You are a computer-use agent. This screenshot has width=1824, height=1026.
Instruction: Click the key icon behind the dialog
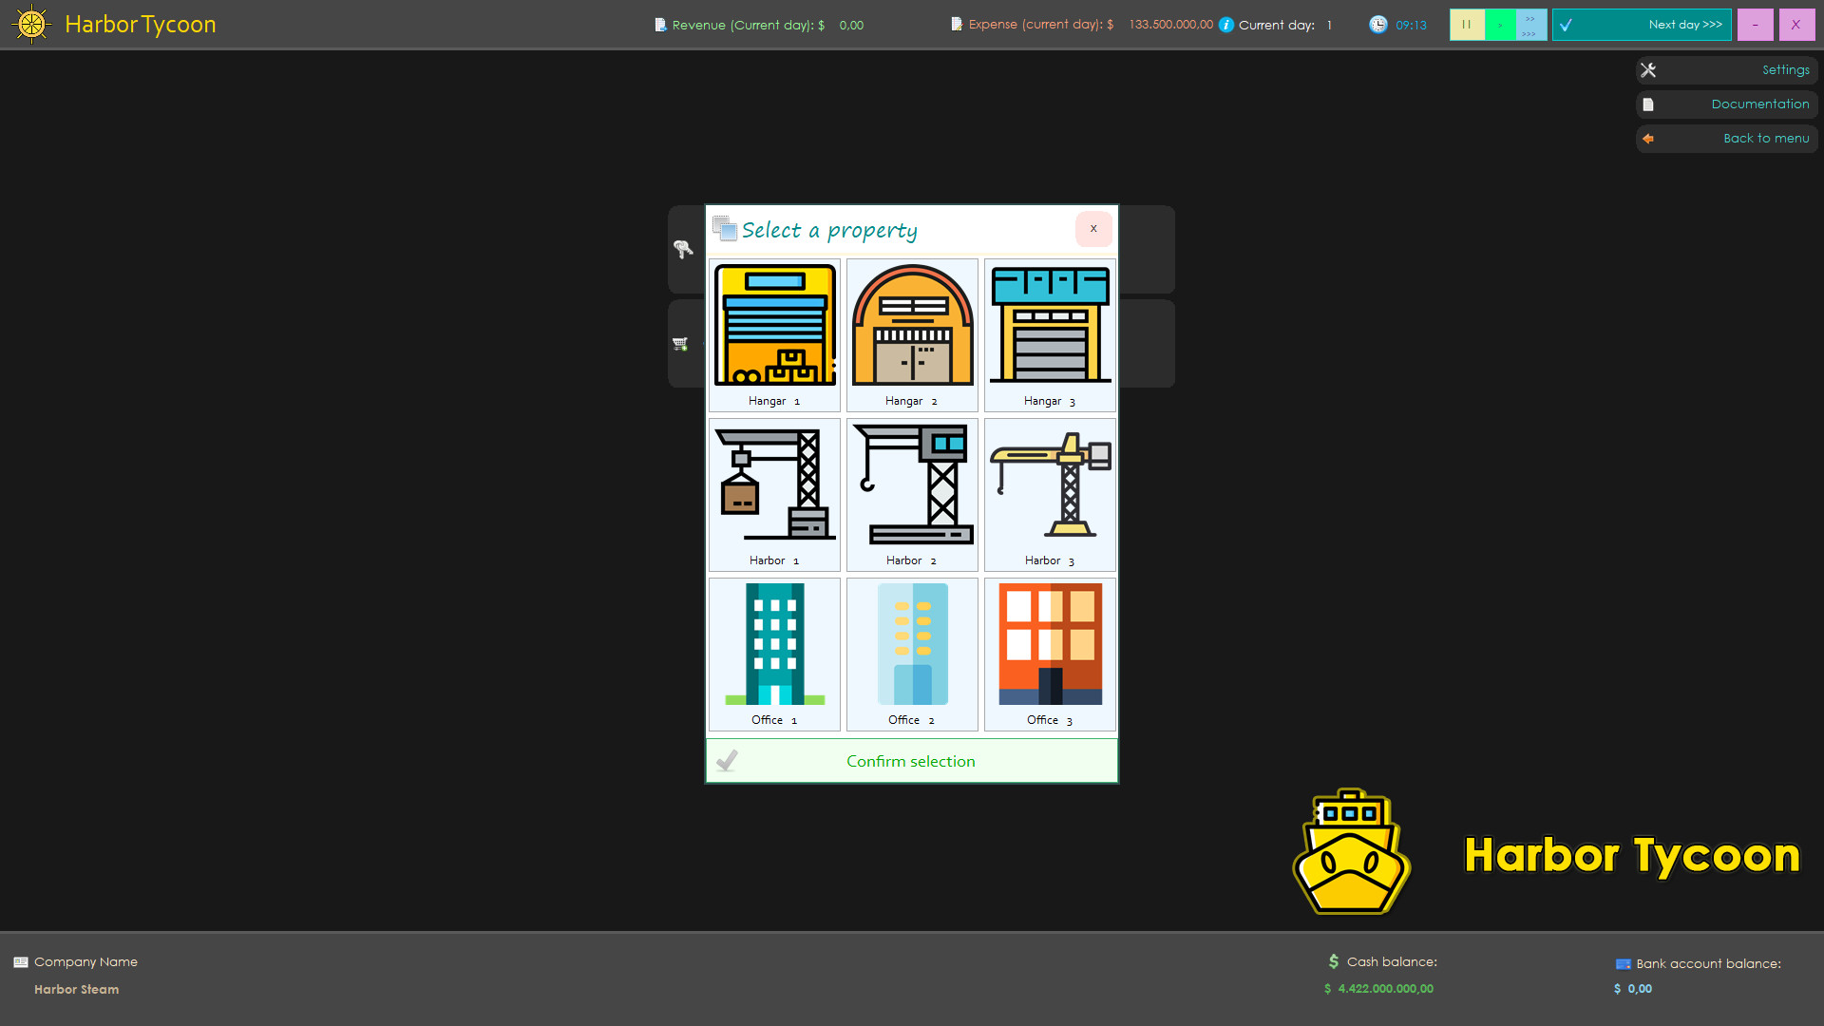click(683, 249)
